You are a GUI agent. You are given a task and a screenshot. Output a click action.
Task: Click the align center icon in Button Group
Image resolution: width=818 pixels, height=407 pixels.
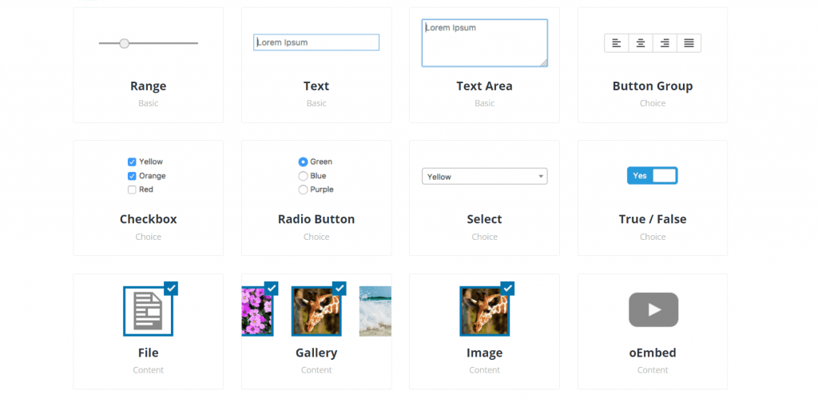[641, 43]
